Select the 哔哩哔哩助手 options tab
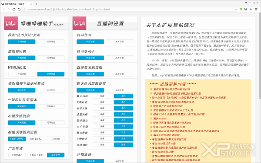The image size is (261, 163). (x=17, y=4)
